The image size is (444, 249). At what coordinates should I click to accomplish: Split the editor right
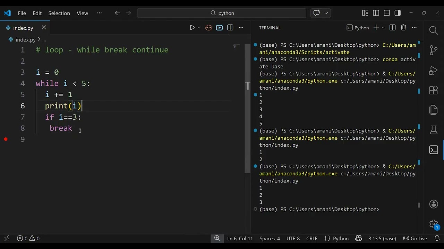point(230,28)
